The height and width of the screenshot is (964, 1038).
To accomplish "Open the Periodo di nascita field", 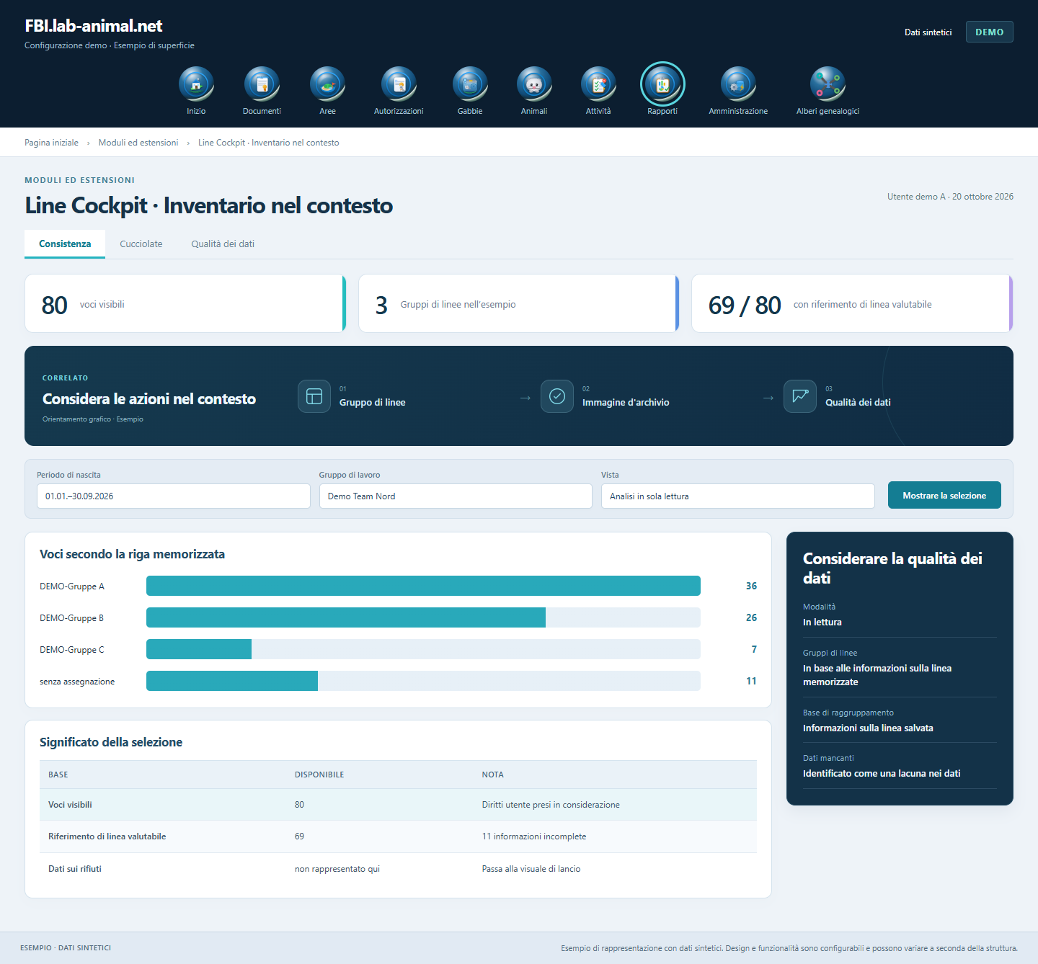I will pos(174,496).
